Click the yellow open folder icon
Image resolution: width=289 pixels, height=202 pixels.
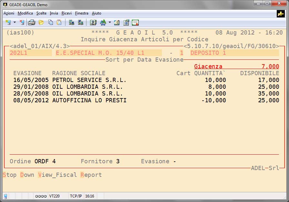pyautogui.click(x=41, y=22)
